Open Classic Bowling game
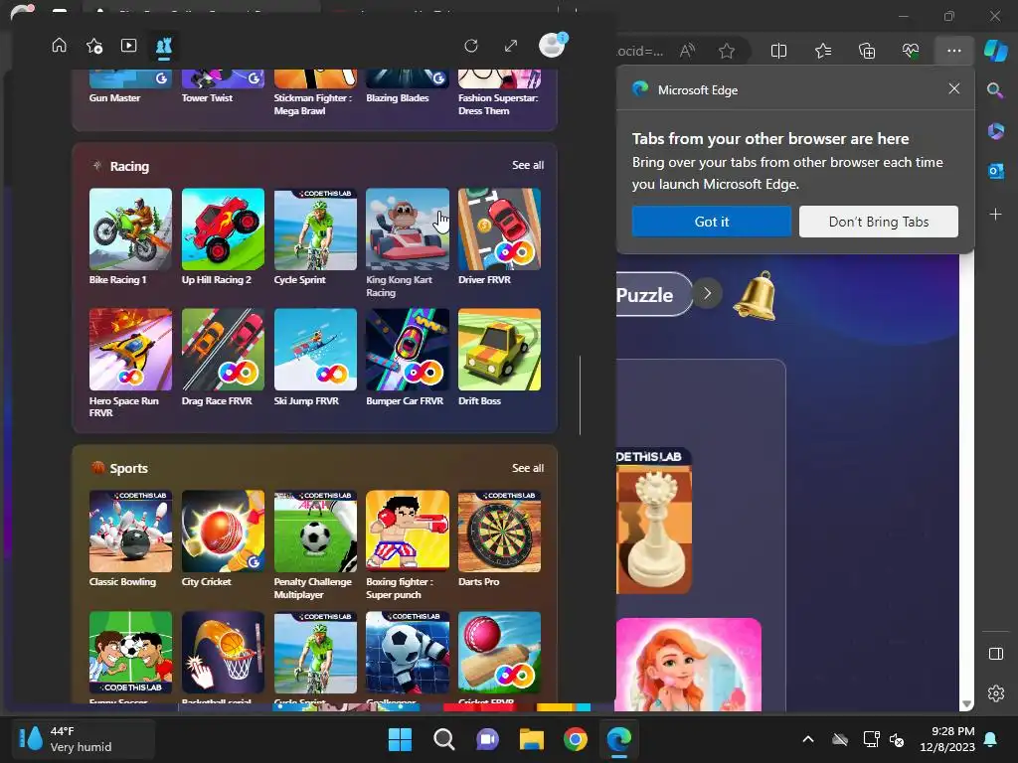Viewport: 1018px width, 763px height. pos(130,532)
